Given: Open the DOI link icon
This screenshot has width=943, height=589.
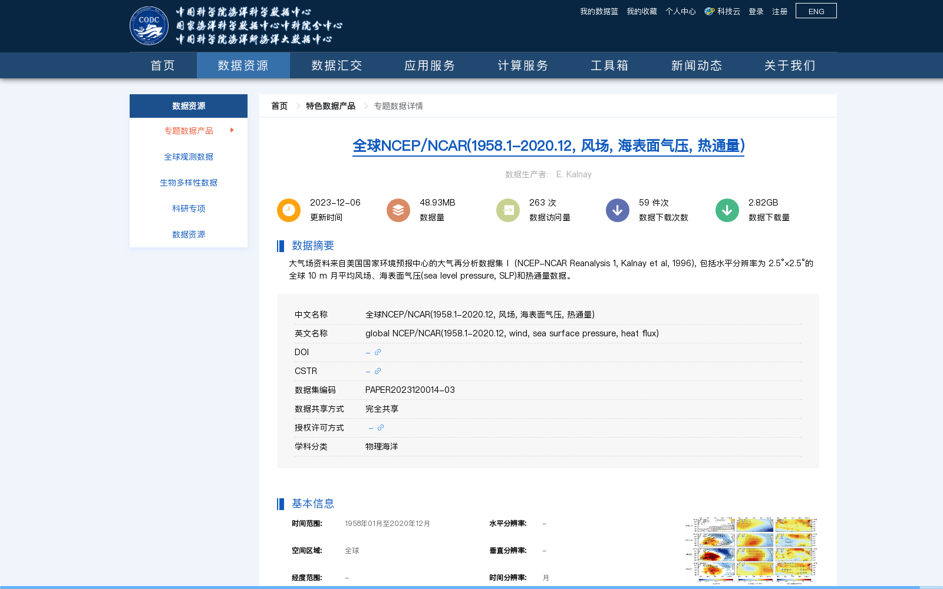Looking at the screenshot, I should 378,352.
